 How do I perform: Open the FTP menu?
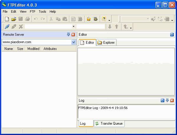coord(32,12)
